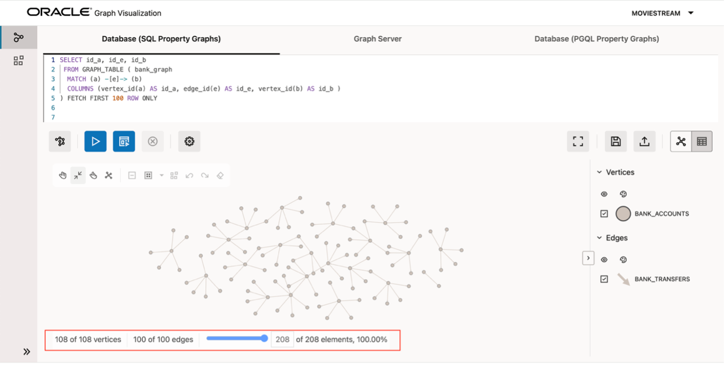Switch to the table view mode icon

coord(702,141)
